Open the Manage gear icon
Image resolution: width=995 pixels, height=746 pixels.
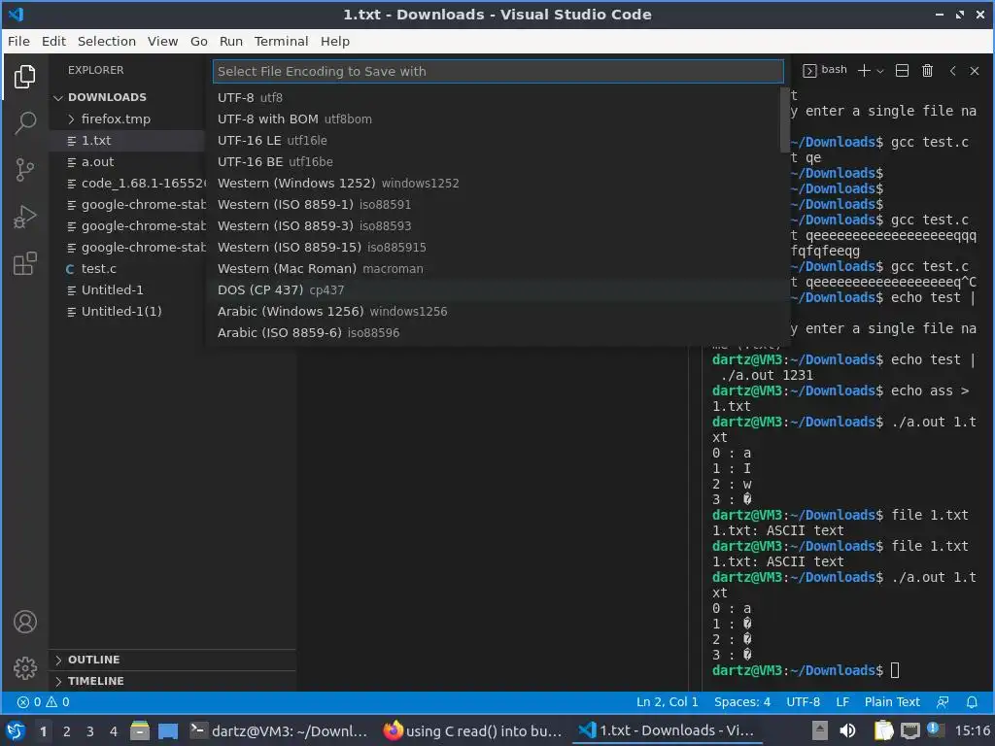pyautogui.click(x=25, y=668)
